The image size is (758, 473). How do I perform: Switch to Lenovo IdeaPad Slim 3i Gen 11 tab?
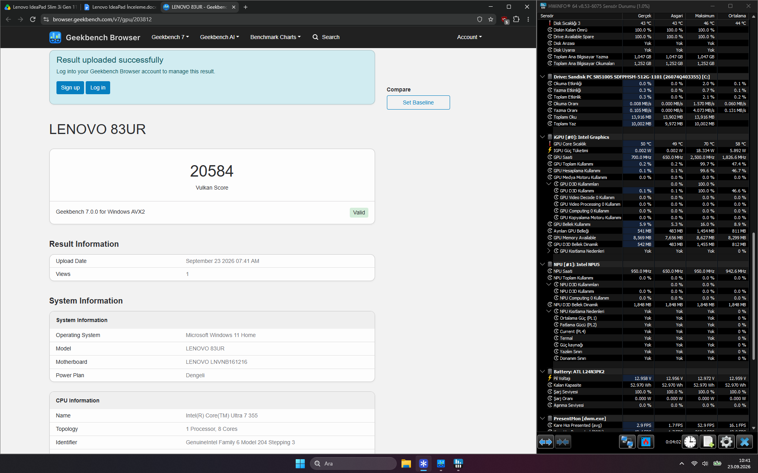click(x=41, y=7)
